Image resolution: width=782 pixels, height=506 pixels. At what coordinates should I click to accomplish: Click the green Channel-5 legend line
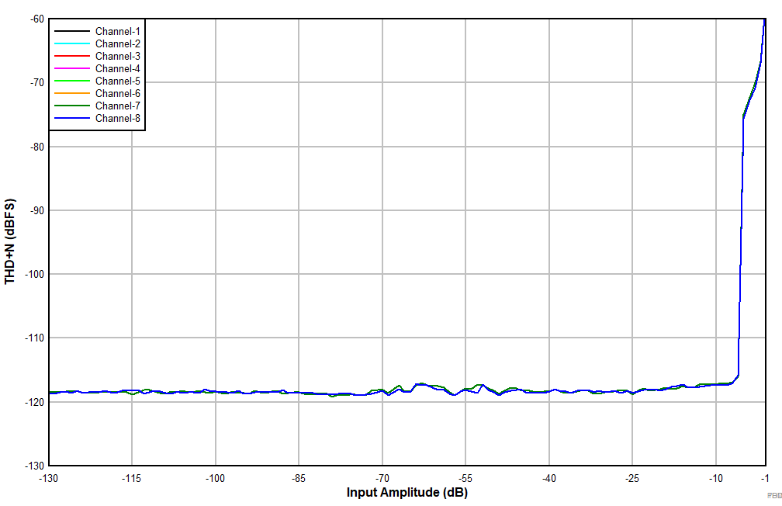74,81
